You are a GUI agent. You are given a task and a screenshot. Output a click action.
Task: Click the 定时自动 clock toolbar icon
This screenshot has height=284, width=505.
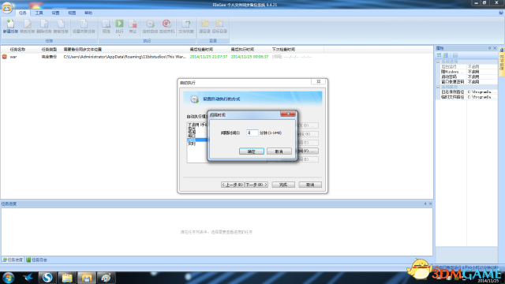(150, 26)
